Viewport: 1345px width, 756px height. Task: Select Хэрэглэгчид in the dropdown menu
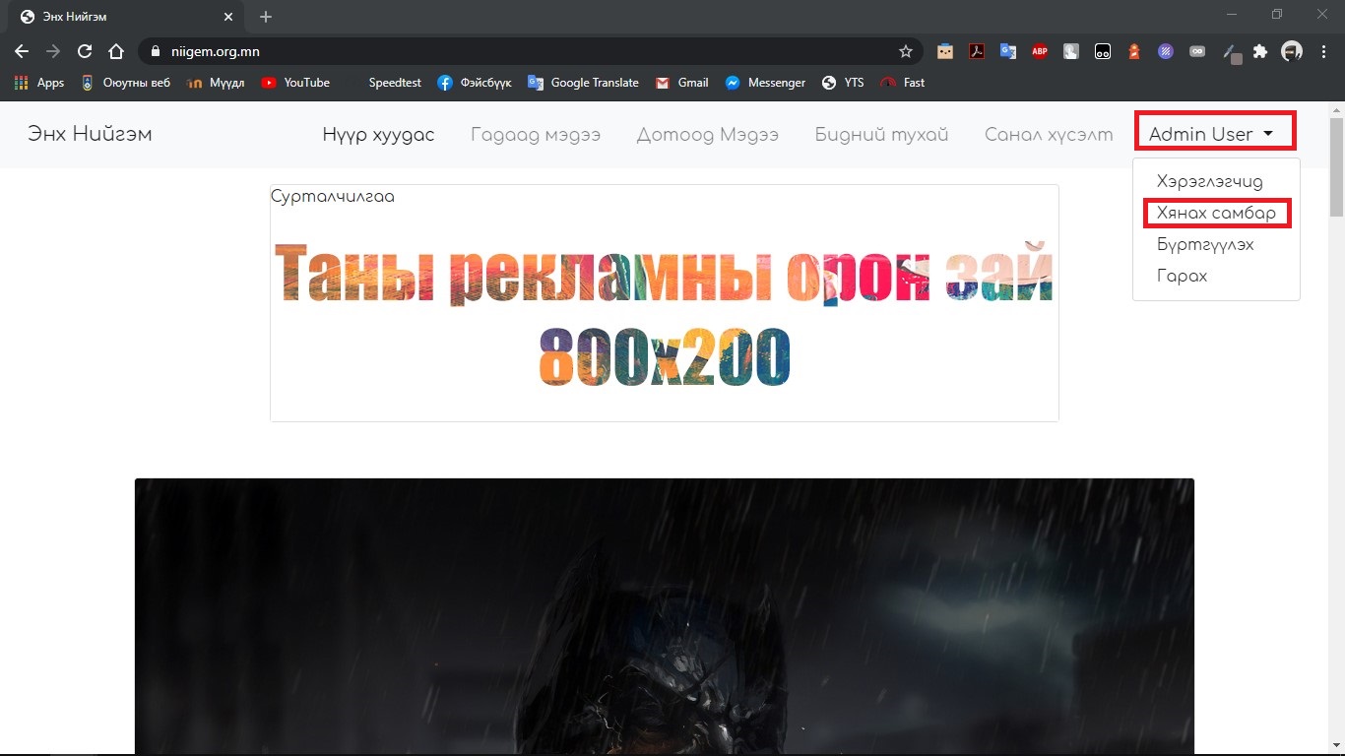pyautogui.click(x=1209, y=182)
